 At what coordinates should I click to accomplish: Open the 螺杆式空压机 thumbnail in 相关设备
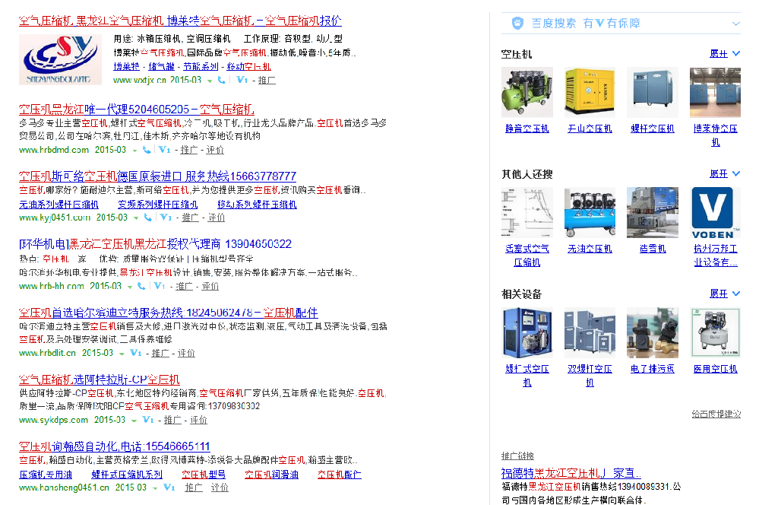coord(527,332)
